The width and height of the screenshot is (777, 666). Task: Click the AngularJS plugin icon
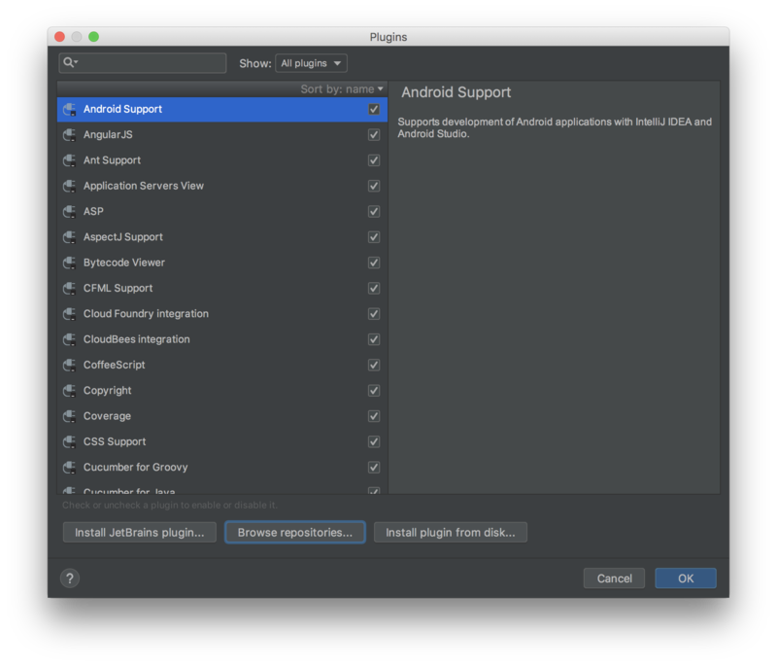pos(69,135)
